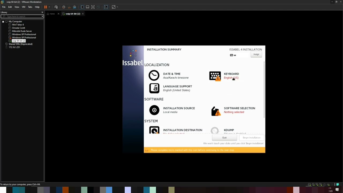
Task: Open the Edit menu
Action: click(x=10, y=7)
